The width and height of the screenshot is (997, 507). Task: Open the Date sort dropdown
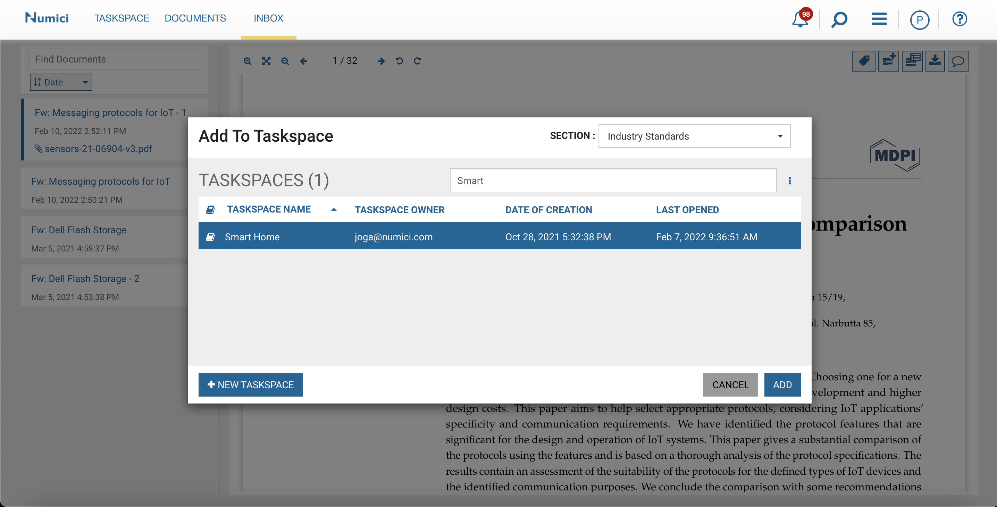(61, 82)
